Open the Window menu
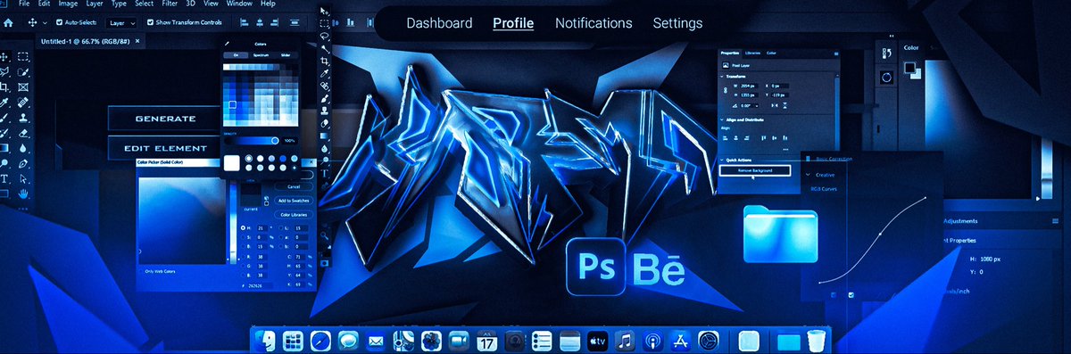Image resolution: width=1071 pixels, height=354 pixels. pyautogui.click(x=239, y=4)
